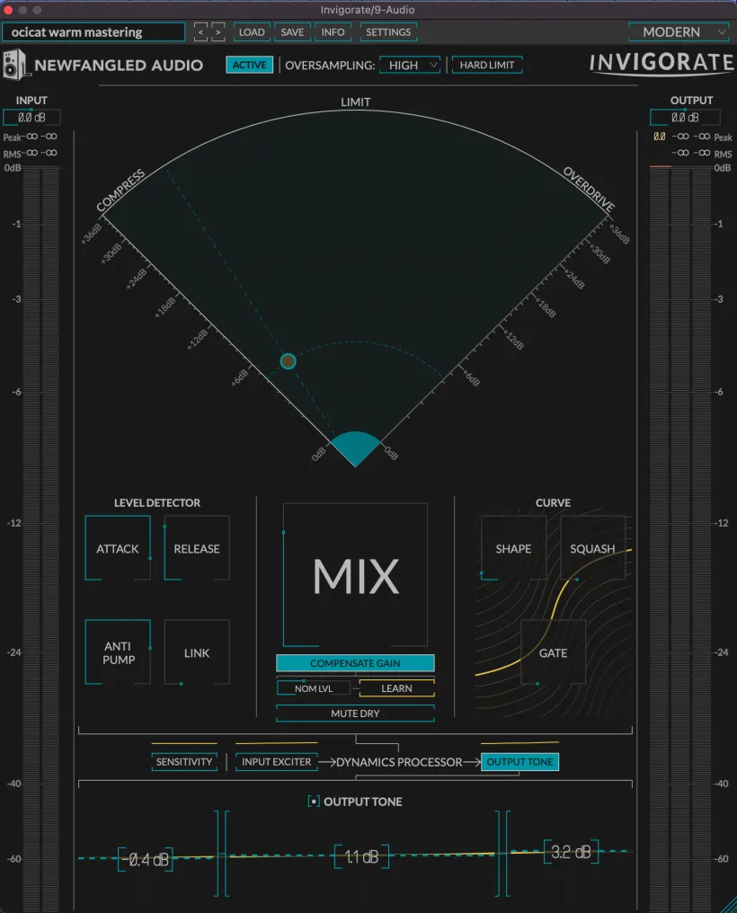Click the teal 0dB wedge at the fan base
Viewport: 737px width, 913px height.
[356, 449]
